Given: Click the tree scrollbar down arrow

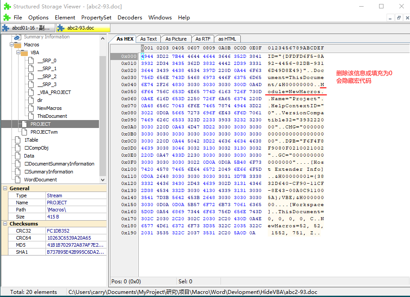Looking at the screenshot, I should 102,180.
